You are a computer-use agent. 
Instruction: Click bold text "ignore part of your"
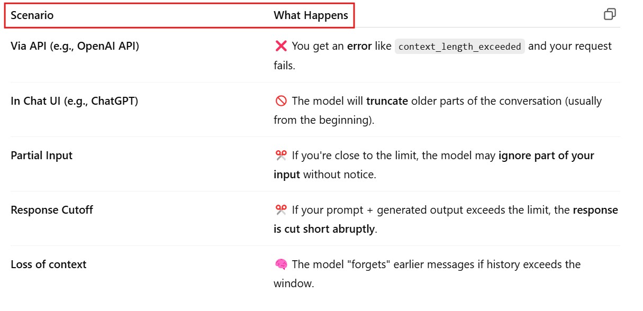point(546,155)
